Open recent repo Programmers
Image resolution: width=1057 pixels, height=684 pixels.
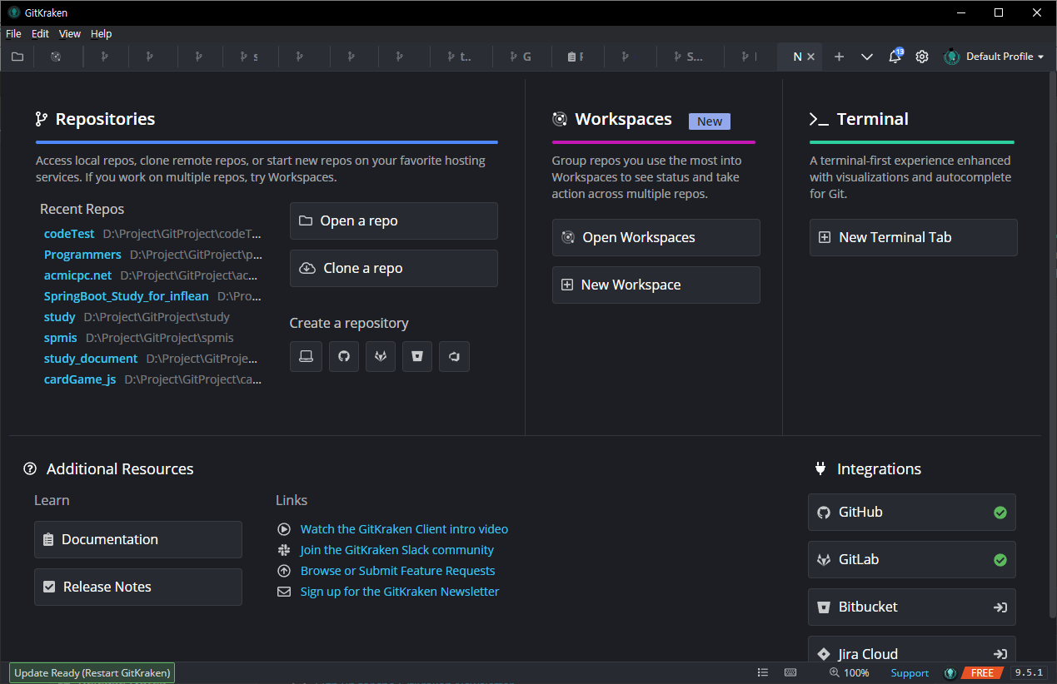[82, 255]
